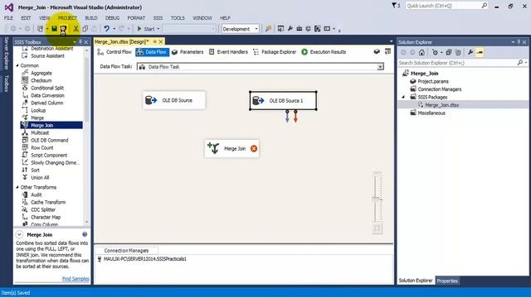This screenshot has width=531, height=298.
Task: Click the Properties wrench in Solution Explorer
Action: point(470,52)
